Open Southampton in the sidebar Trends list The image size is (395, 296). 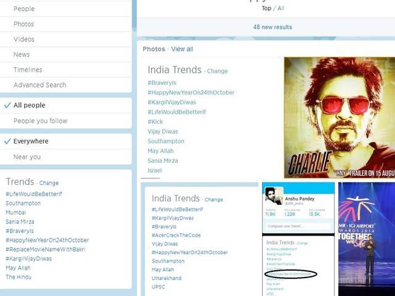[23, 203]
